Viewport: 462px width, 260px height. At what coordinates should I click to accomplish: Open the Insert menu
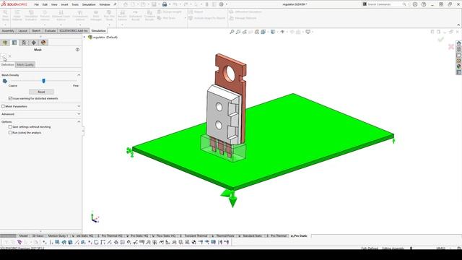64,4
